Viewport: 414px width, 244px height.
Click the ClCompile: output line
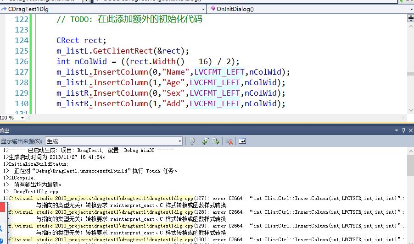pyautogui.click(x=19, y=178)
